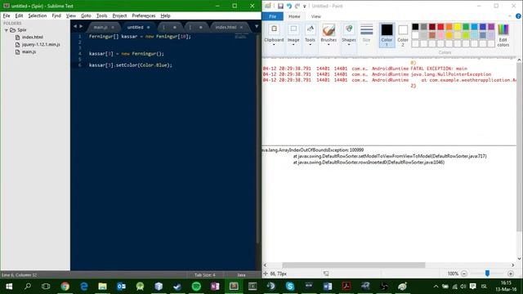Select the Brushes tool in Paint
This screenshot has height=294, width=523.
(329, 34)
